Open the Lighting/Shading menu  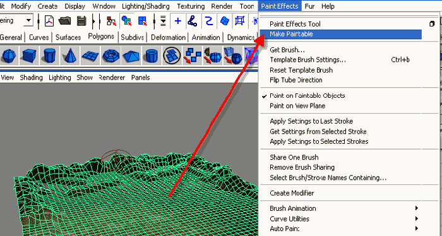(146, 6)
